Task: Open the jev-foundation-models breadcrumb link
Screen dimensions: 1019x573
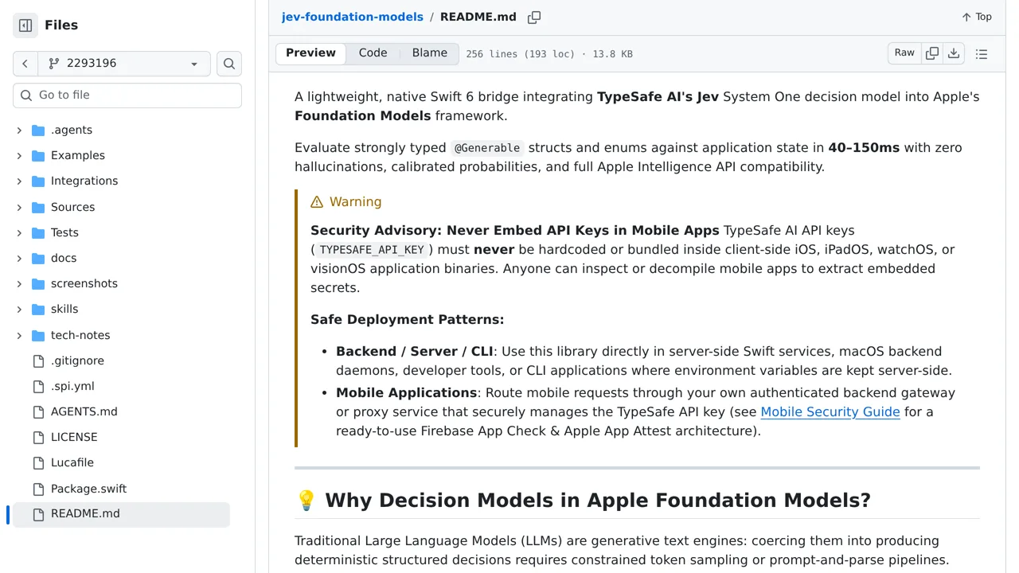Action: pos(352,17)
